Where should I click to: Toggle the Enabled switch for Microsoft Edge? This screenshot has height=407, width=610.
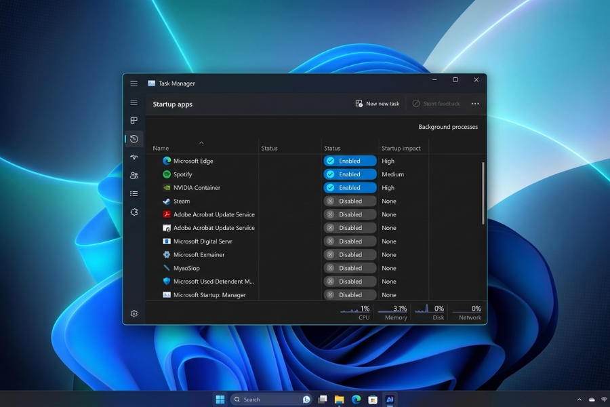click(350, 161)
